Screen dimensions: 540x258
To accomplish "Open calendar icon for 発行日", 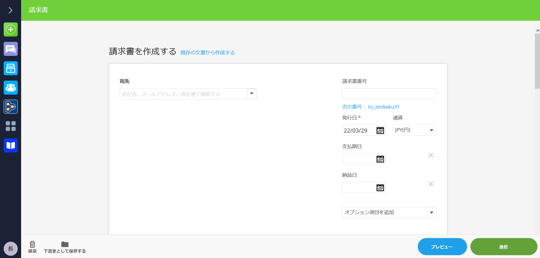I will point(380,130).
